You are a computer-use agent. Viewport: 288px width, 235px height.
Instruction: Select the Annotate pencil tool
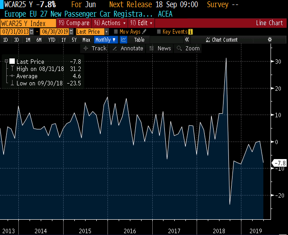click(115, 49)
